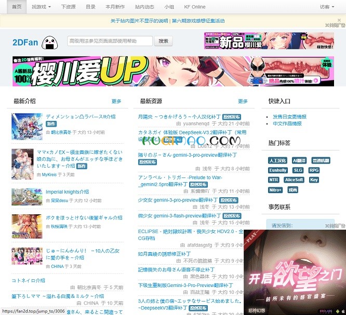The image size is (346, 315).
Task: Click the site search input field
Action: click(x=110, y=41)
